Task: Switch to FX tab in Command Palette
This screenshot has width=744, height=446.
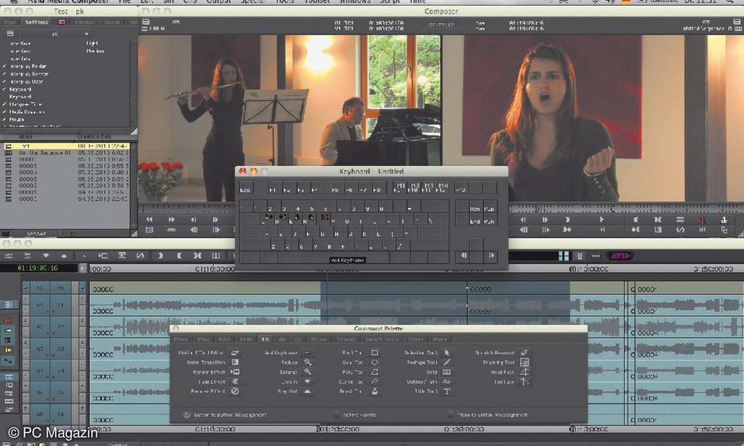Action: click(265, 339)
